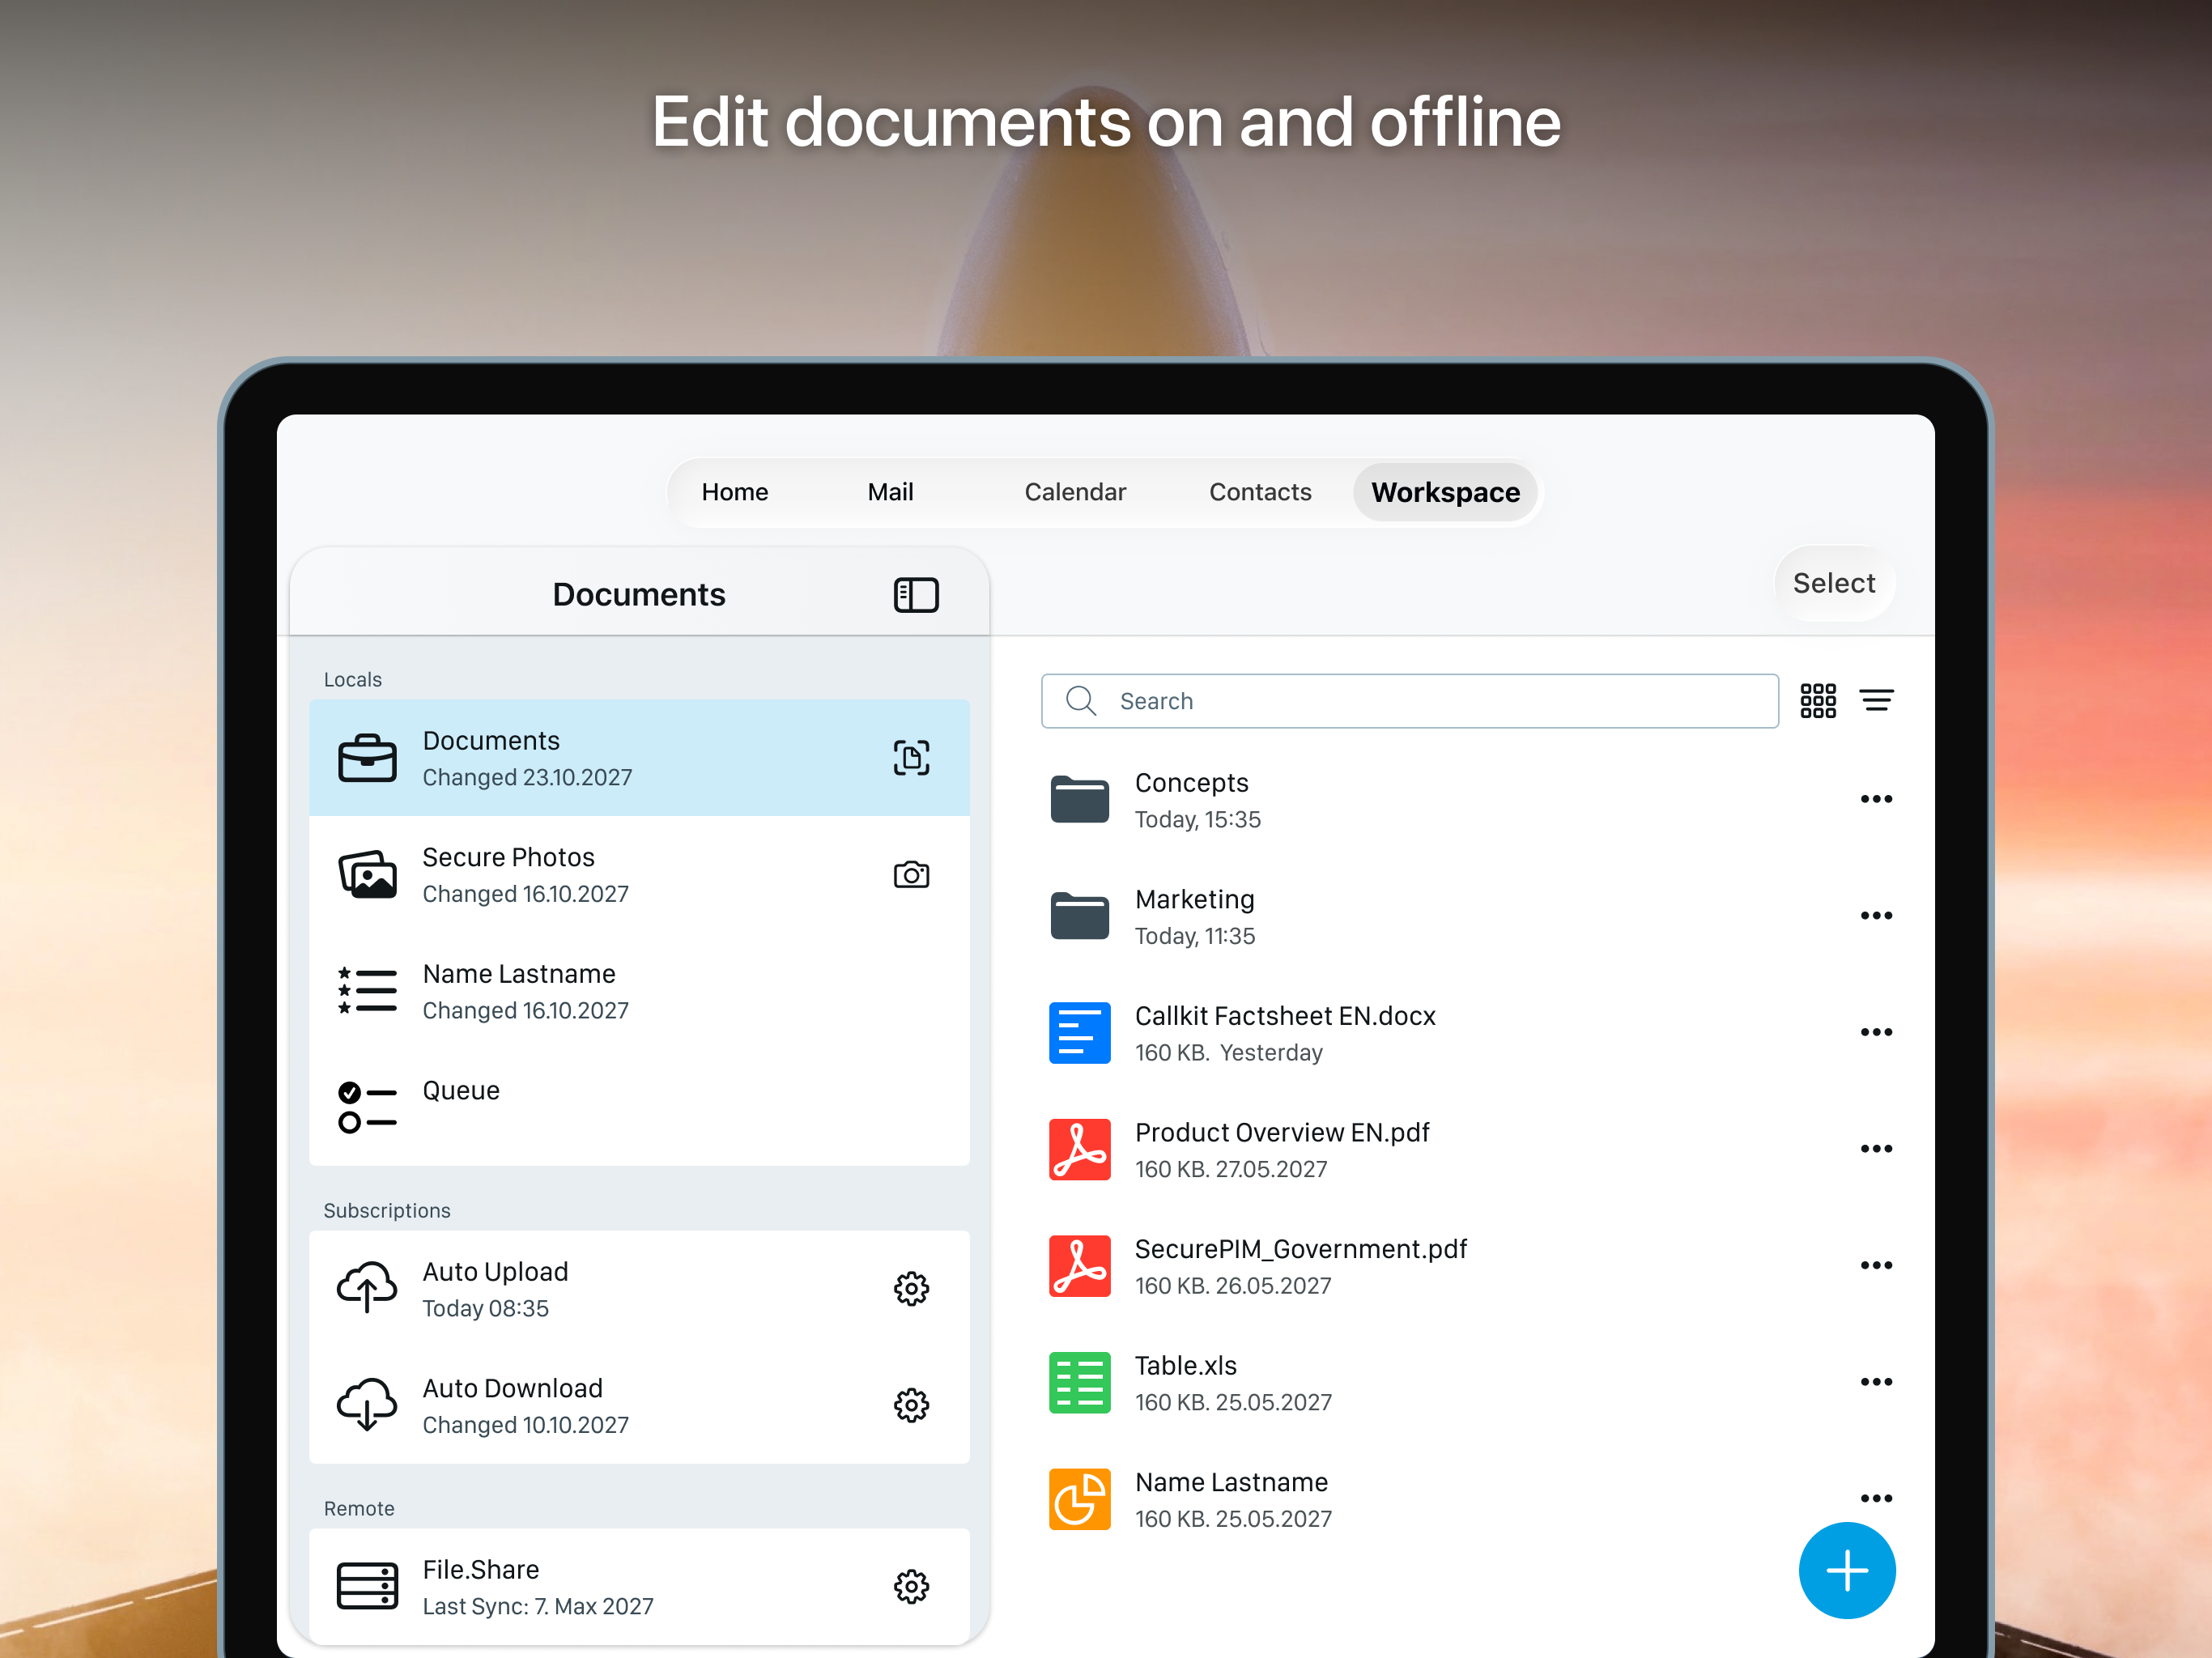Viewport: 2212px width, 1658px height.
Task: Open Product Overview EN.pdf
Action: pos(1471,1150)
